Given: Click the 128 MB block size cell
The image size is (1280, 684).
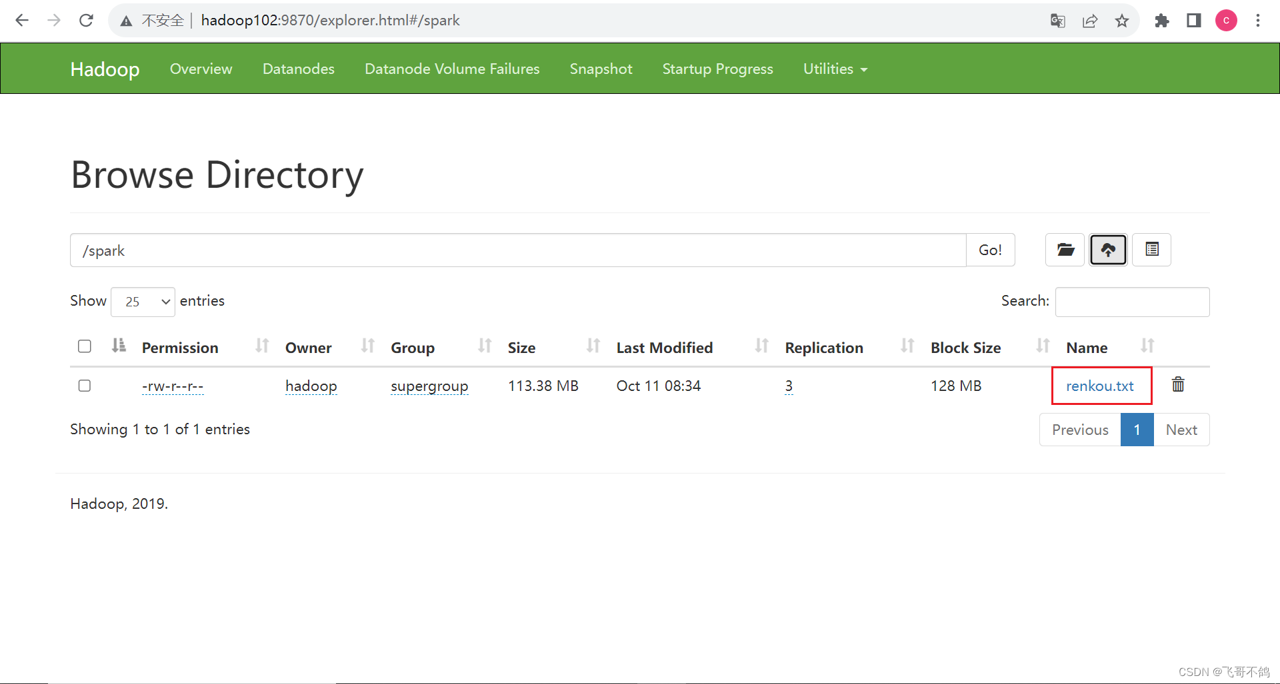Looking at the screenshot, I should coord(956,386).
